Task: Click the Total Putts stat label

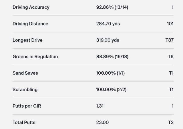Action: pos(24,122)
